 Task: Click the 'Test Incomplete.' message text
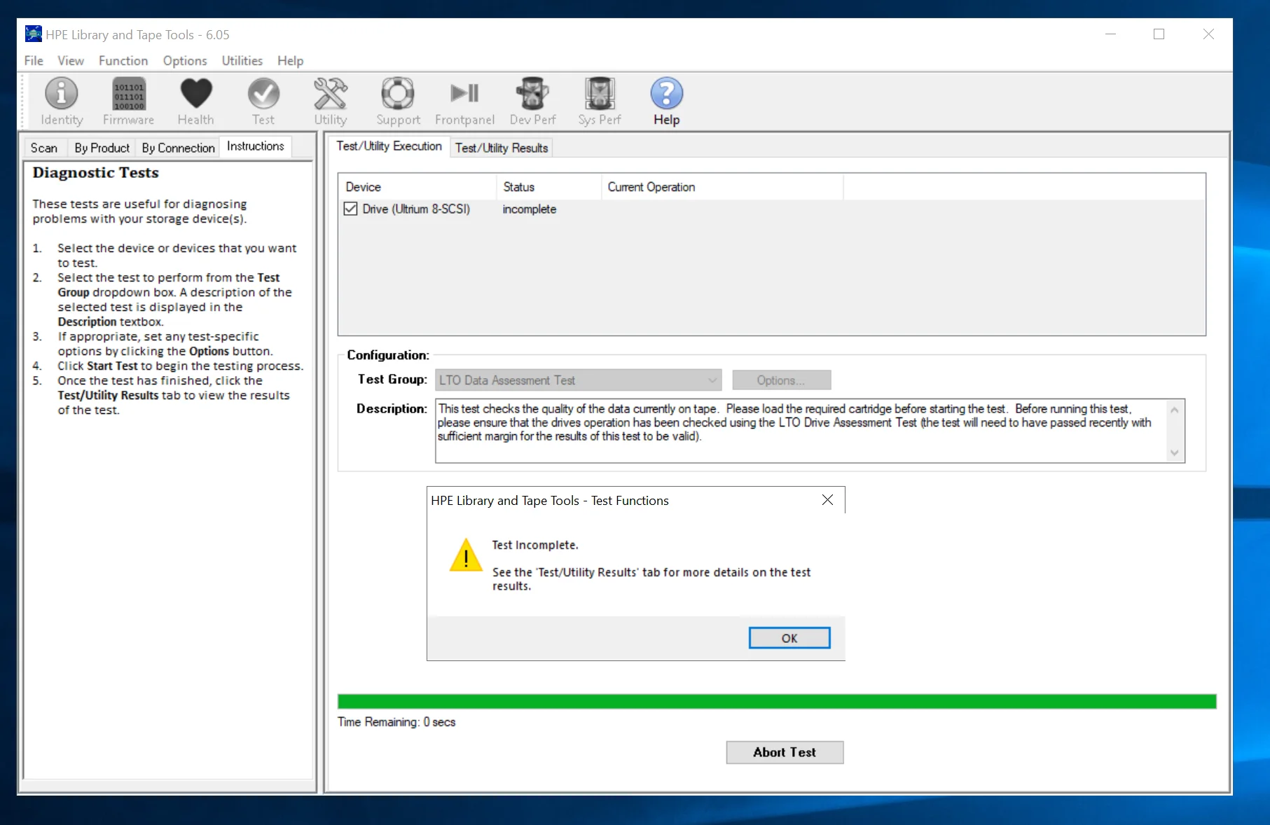535,545
